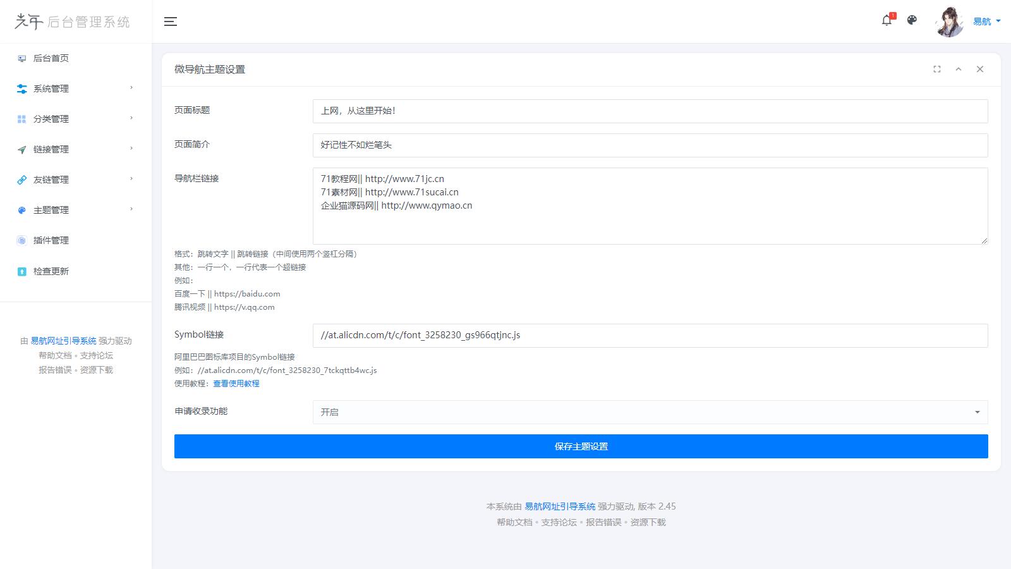The height and width of the screenshot is (569, 1011).
Task: Click the sidebar collapse hamburger icon
Action: click(170, 21)
